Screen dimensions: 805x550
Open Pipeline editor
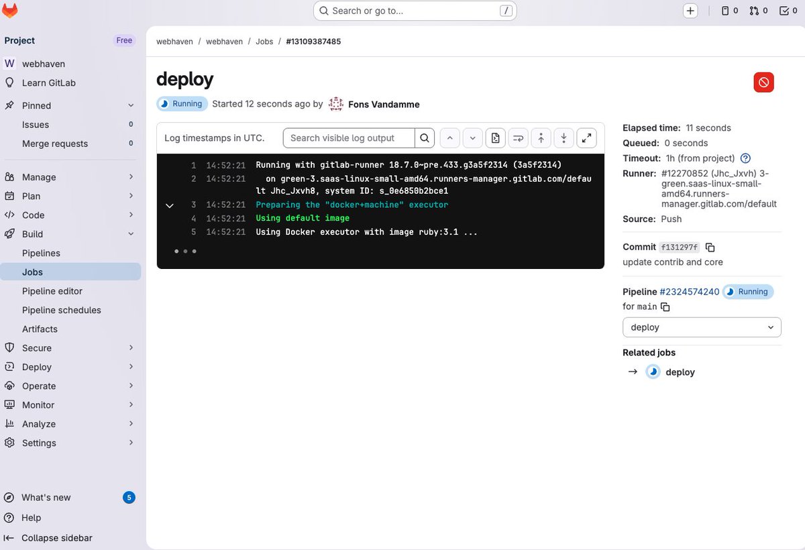click(x=70, y=291)
